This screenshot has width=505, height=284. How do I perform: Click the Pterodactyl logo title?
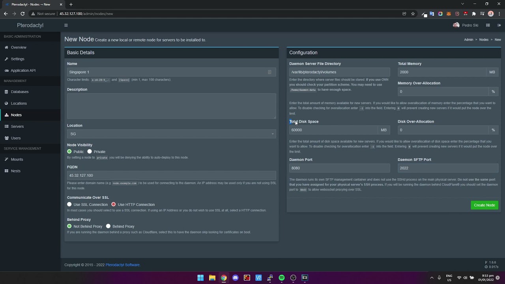pos(30,25)
